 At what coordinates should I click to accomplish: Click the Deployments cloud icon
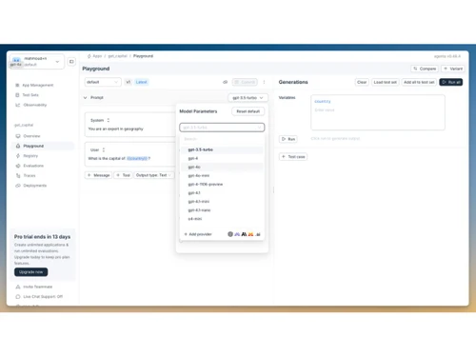point(18,186)
